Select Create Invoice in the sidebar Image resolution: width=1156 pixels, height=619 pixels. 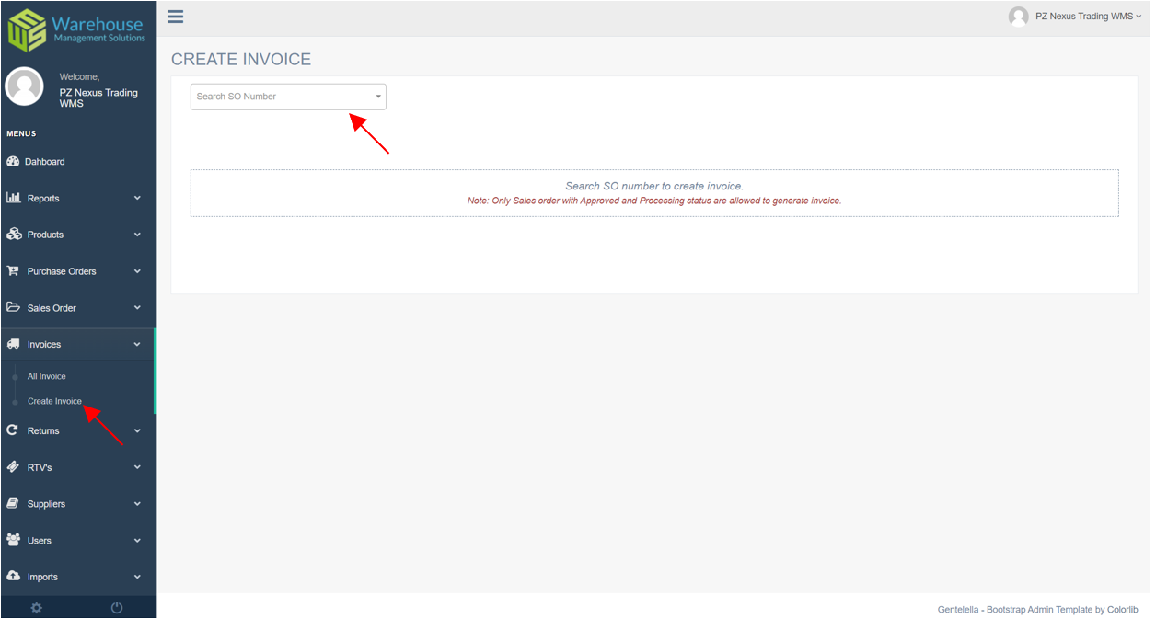(55, 402)
